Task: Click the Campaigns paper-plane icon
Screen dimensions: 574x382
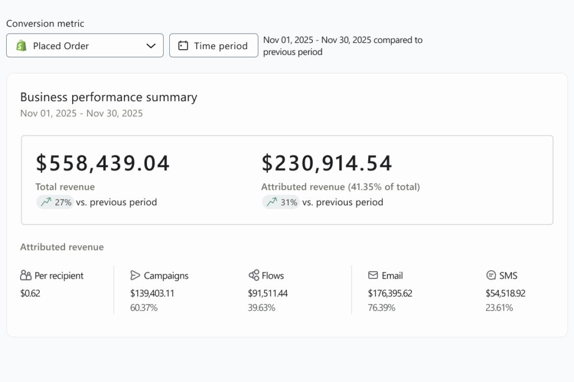Action: (135, 275)
